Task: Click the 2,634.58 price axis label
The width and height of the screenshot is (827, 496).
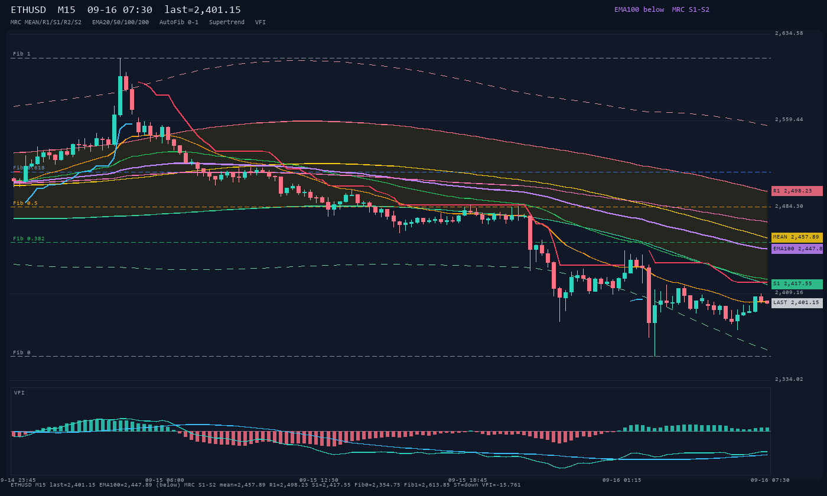Action: [x=789, y=33]
